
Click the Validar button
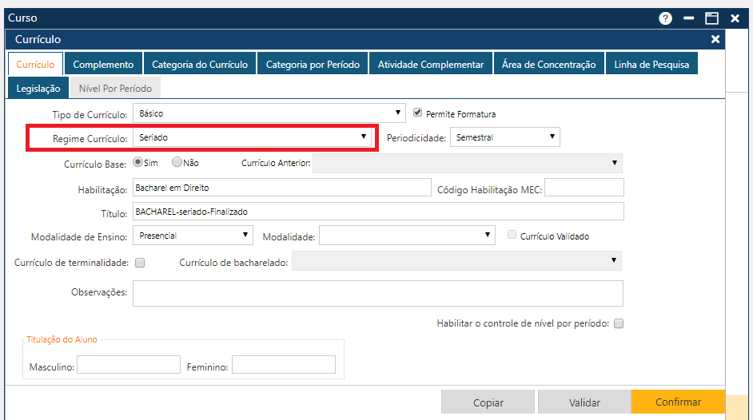[x=584, y=402]
